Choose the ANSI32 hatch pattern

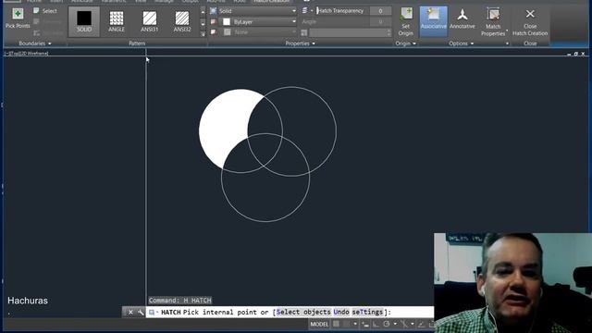182,21
